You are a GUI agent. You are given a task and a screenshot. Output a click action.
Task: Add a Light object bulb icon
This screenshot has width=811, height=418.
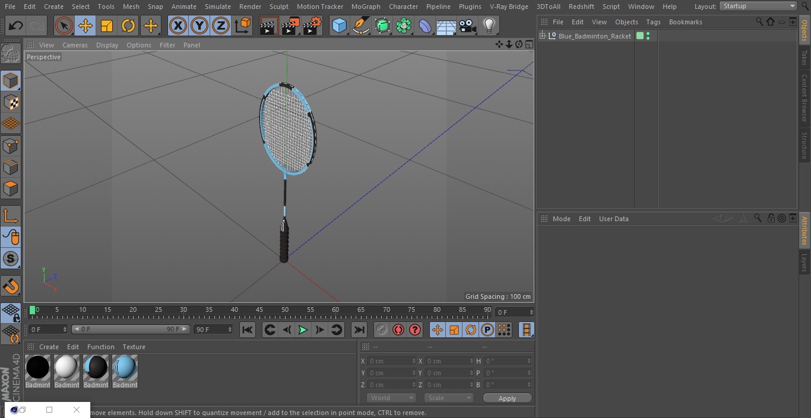coord(489,25)
